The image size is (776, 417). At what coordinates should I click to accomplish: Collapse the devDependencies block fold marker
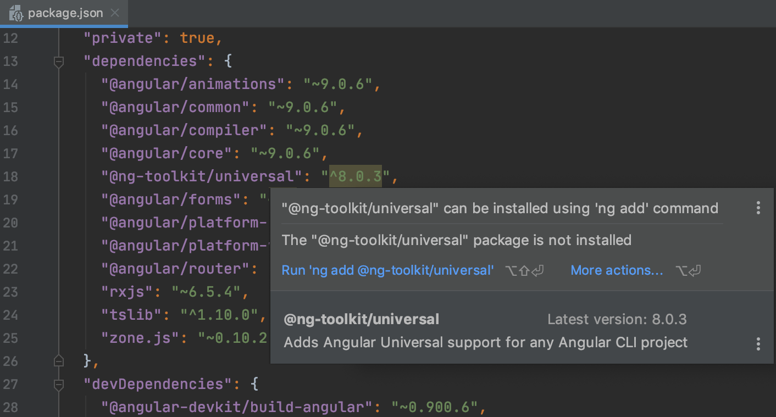[59, 384]
